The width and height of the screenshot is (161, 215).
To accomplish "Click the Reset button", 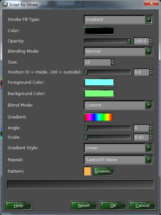I will [84, 206].
